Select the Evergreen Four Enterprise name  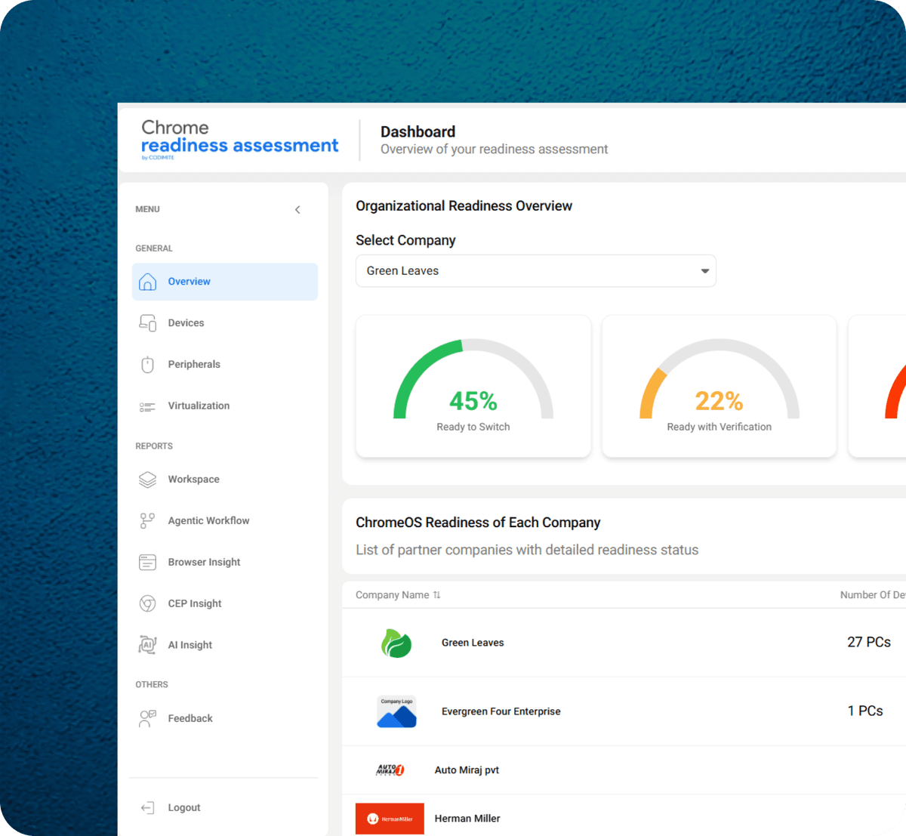(501, 712)
